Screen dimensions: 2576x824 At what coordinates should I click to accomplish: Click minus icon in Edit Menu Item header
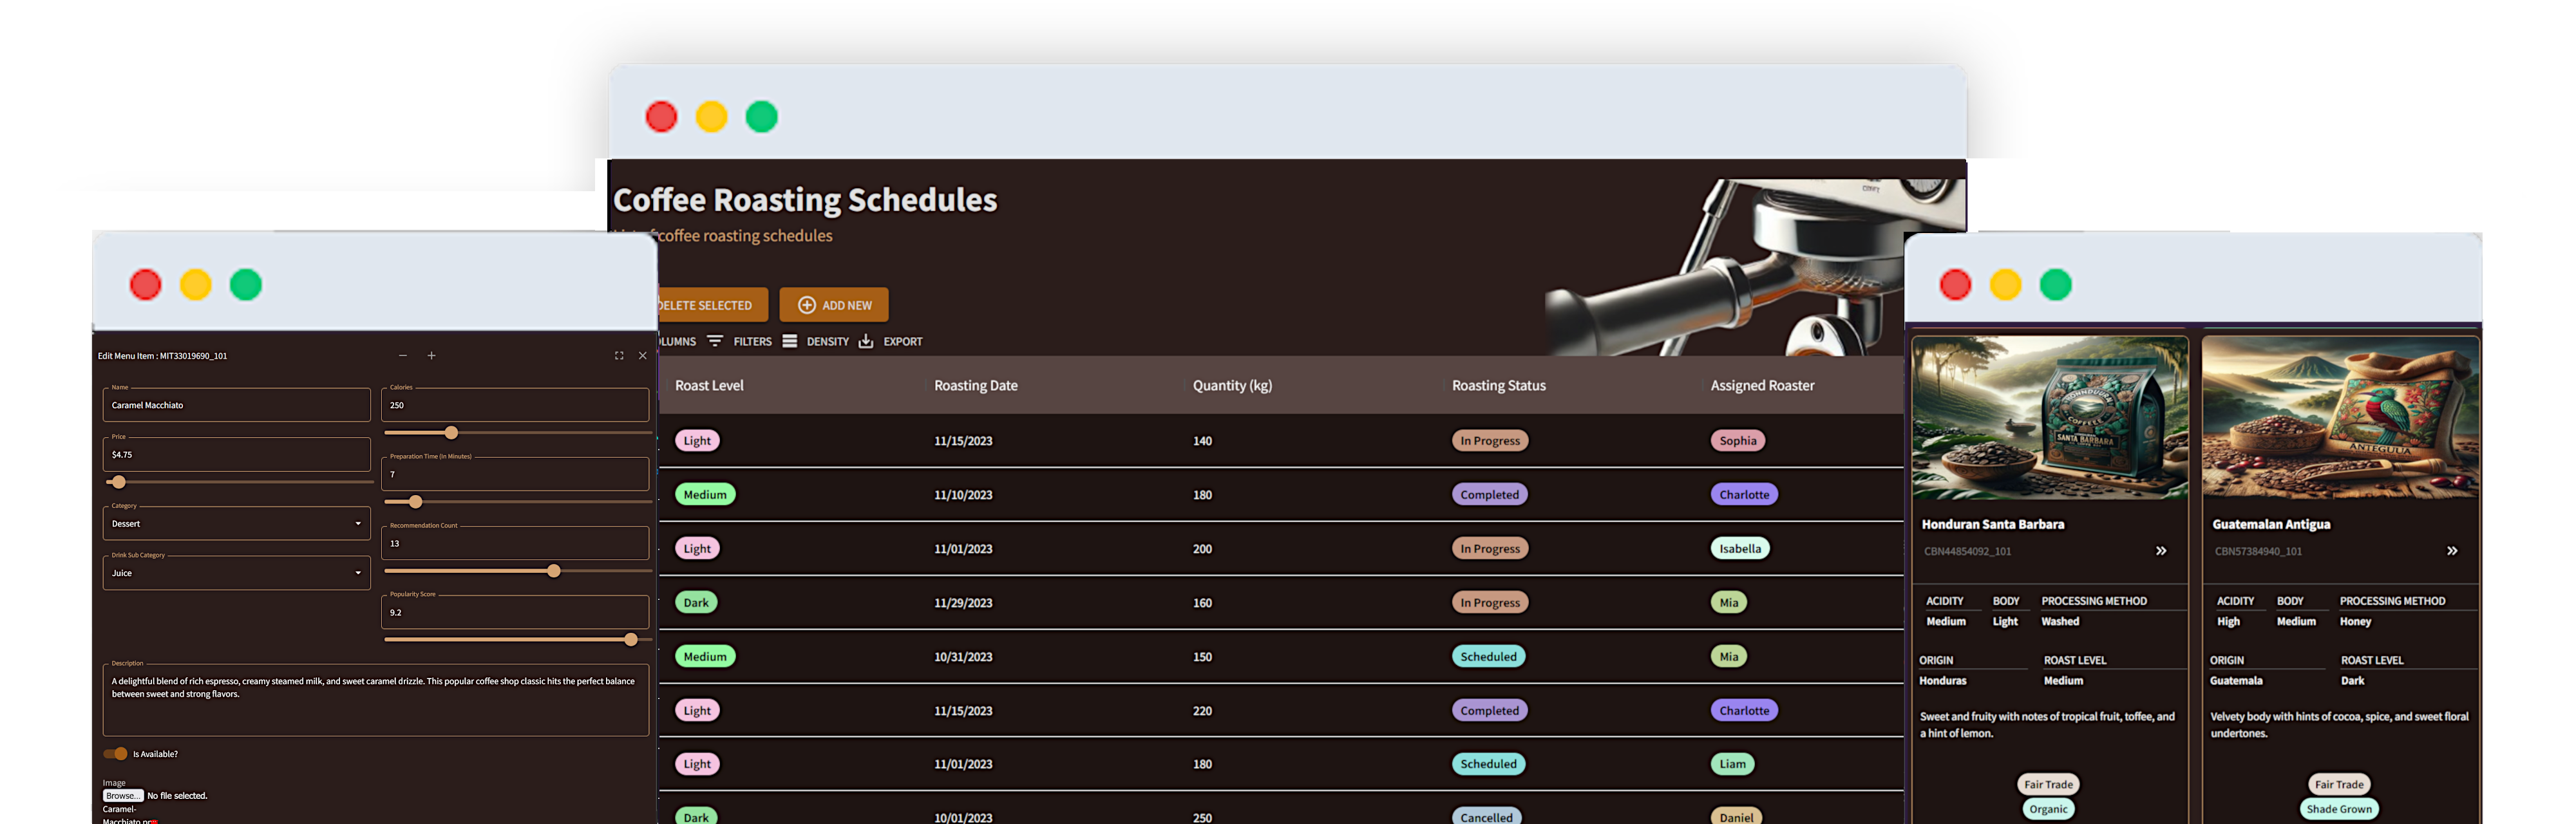[x=403, y=356]
